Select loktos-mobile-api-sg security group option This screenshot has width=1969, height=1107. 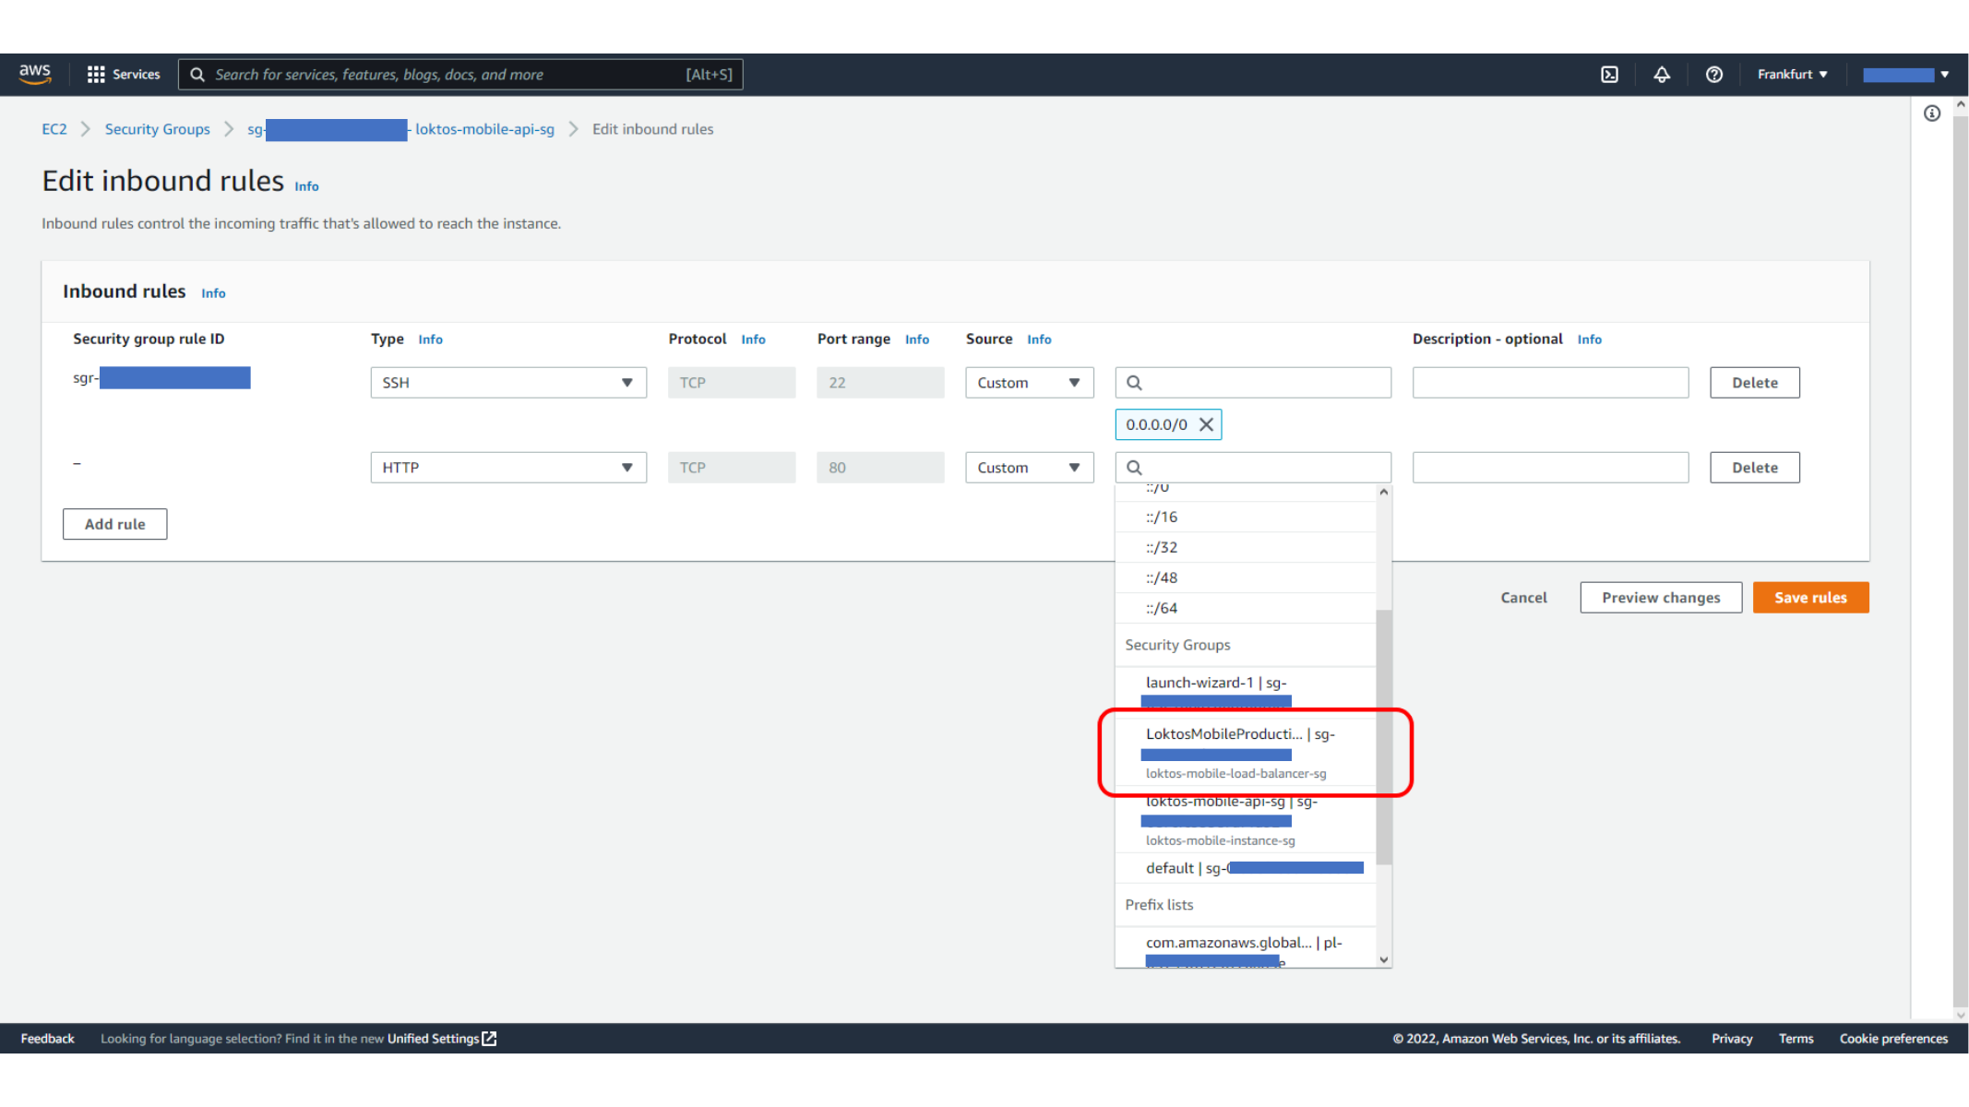[1246, 819]
